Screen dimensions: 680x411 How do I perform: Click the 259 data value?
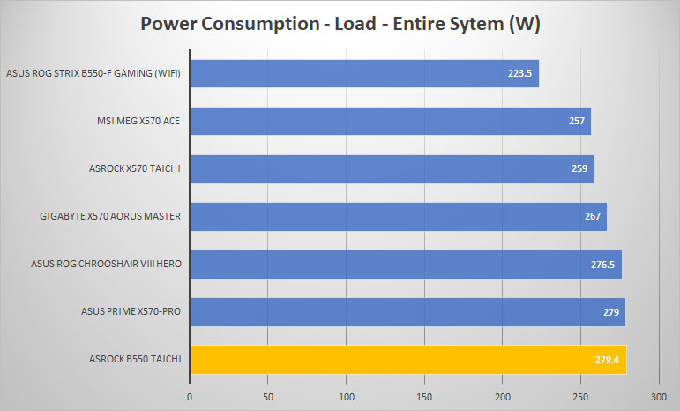click(x=579, y=168)
